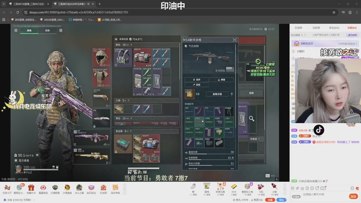
Task: Close the M14射手步枪 detail panel
Action: [235, 40]
